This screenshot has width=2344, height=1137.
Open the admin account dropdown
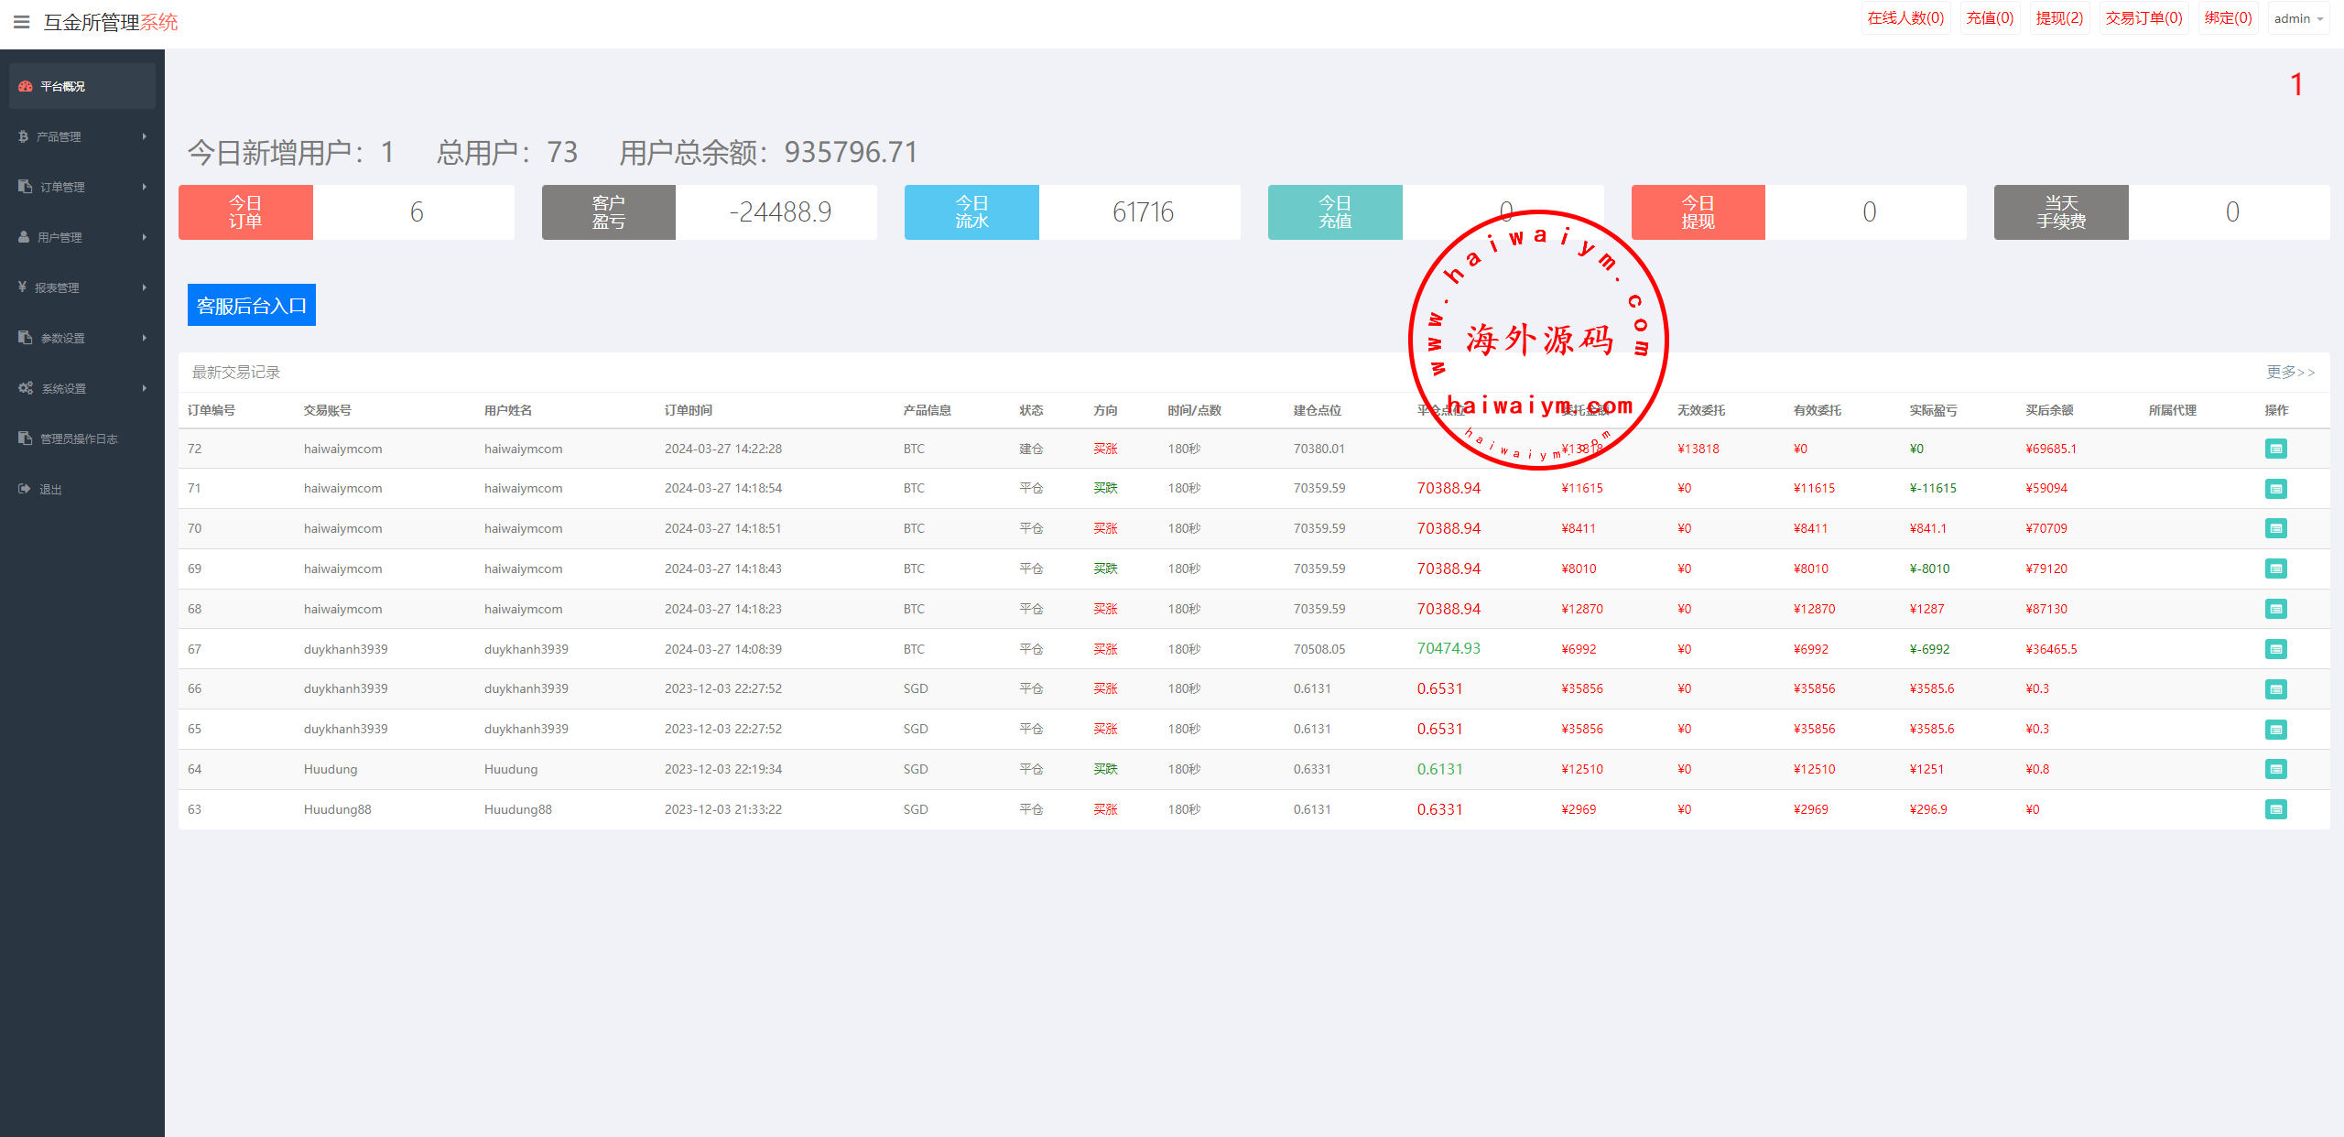[2298, 18]
